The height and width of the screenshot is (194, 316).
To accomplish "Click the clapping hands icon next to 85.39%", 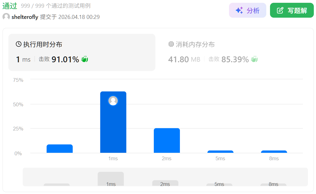I will pyautogui.click(x=254, y=59).
